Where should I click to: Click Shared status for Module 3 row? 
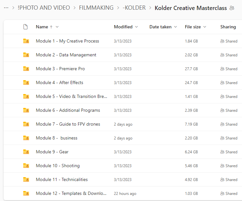(229, 69)
